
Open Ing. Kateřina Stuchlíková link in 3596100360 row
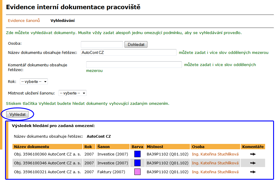pos(215,154)
